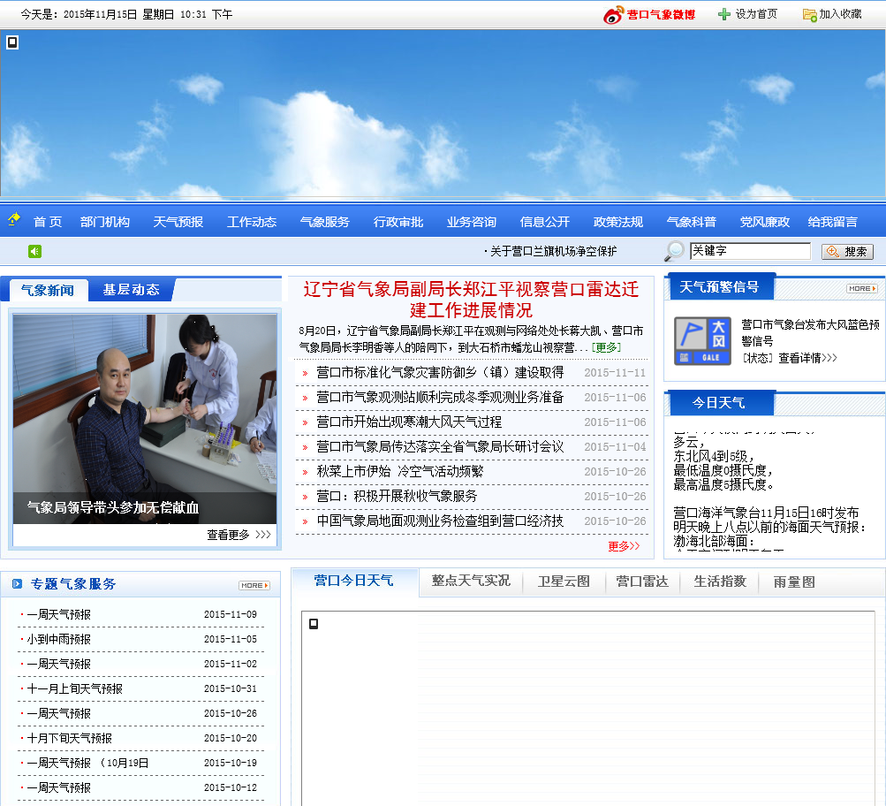This screenshot has height=806, width=886.
Task: Click MORE button in 天气预警信号 panel
Action: pos(861,288)
